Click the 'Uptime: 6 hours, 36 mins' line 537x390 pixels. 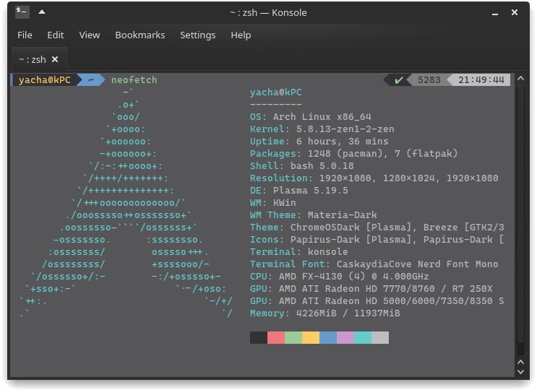(319, 142)
